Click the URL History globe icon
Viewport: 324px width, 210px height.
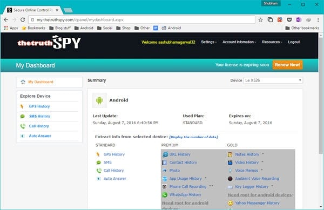pos(165,154)
